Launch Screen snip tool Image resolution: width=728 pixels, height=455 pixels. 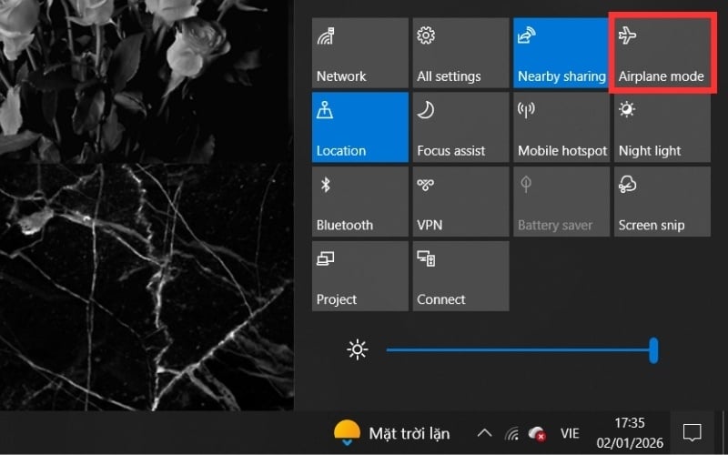(661, 203)
